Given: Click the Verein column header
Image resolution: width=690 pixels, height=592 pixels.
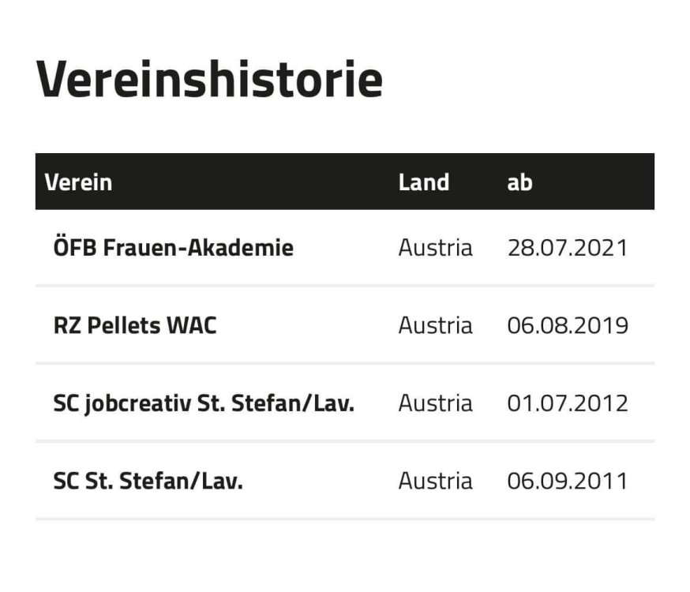Looking at the screenshot, I should 78,182.
